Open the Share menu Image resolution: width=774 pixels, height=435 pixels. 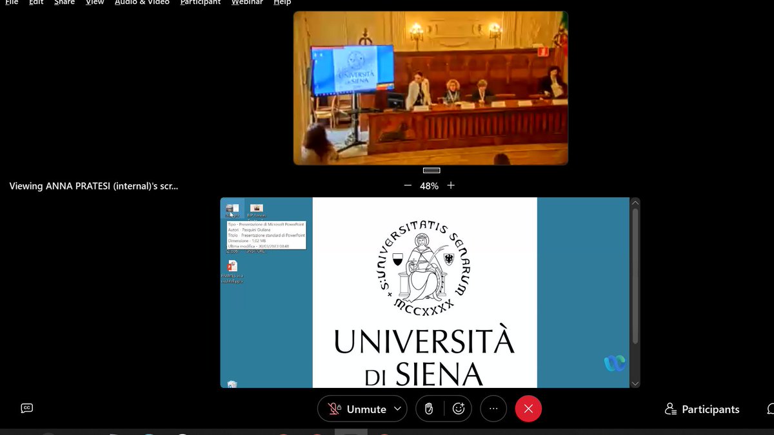click(x=64, y=3)
